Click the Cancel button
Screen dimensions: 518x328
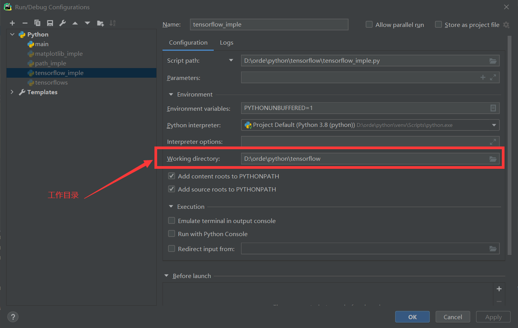pos(453,317)
